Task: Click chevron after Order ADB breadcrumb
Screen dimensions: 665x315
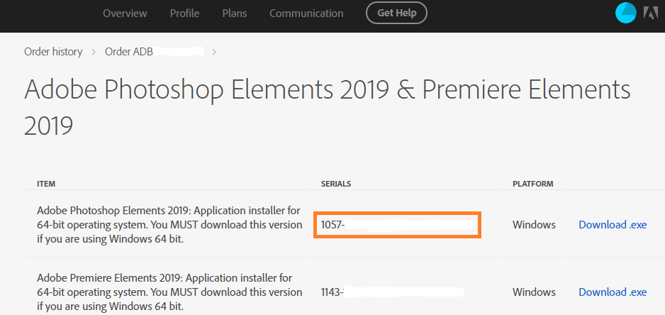Action: coord(214,52)
